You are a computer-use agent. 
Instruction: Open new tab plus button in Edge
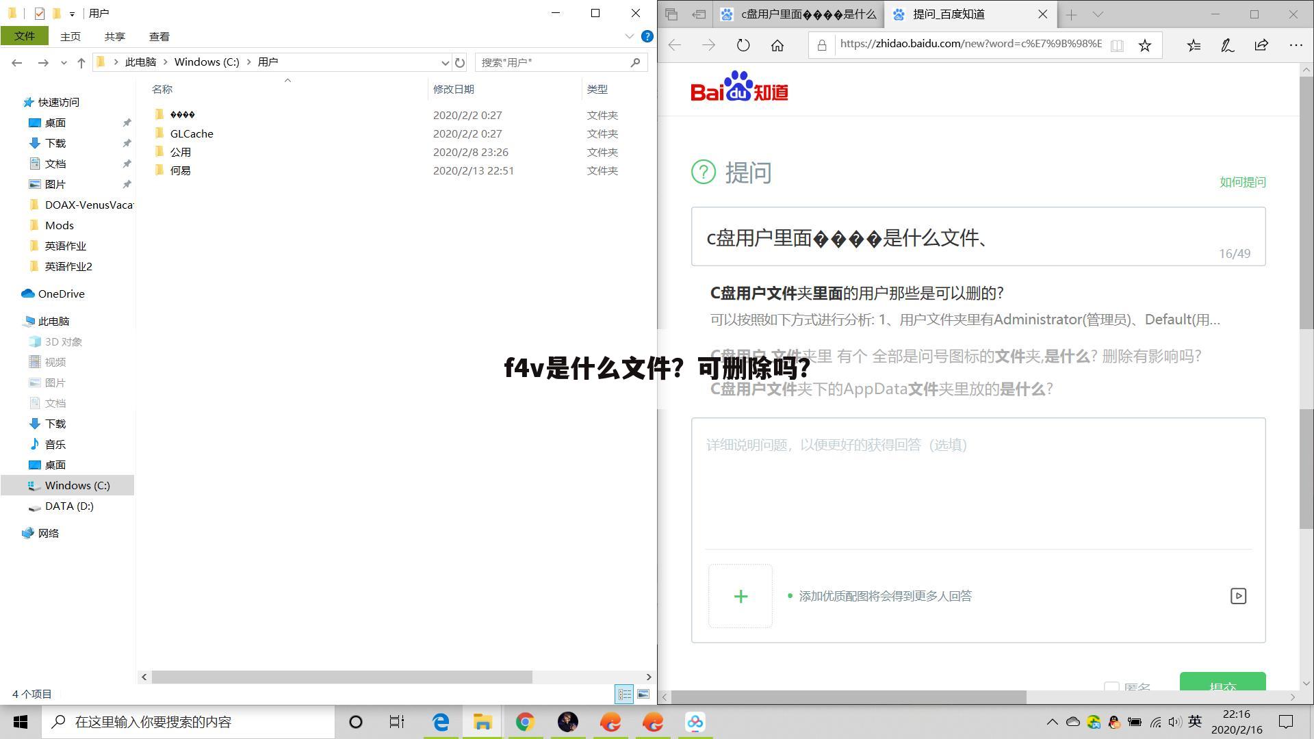1071,14
